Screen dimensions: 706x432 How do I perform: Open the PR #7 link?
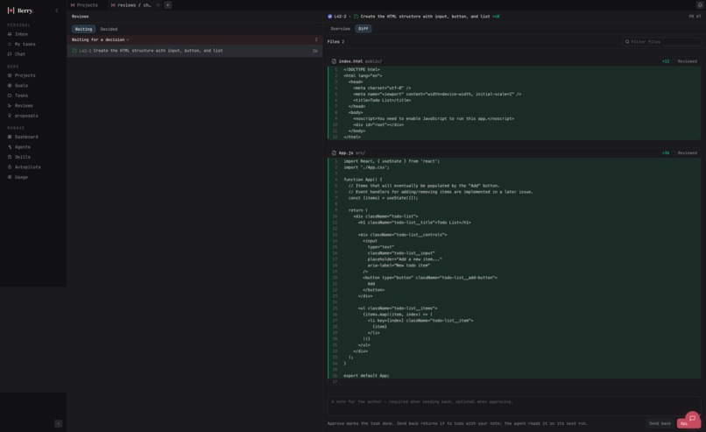[695, 17]
